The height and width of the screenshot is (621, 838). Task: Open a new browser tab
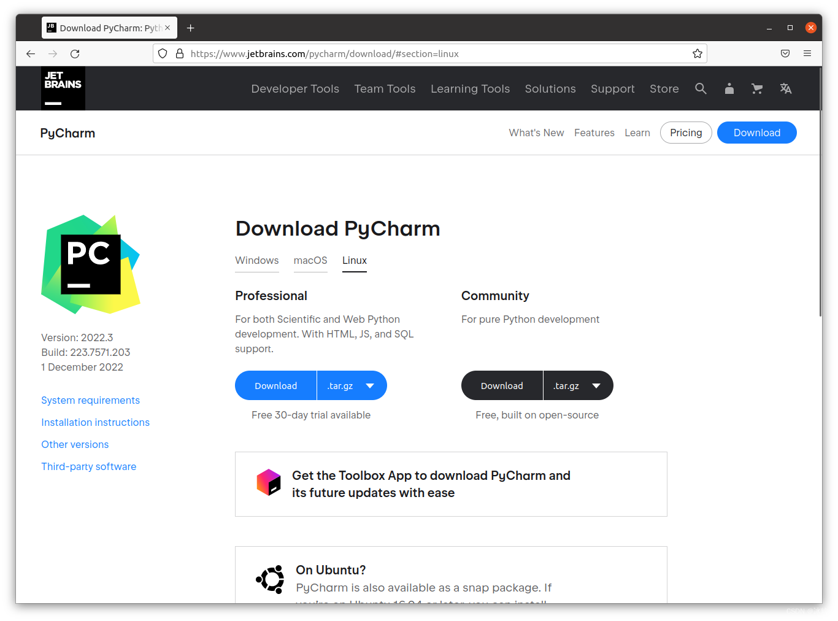coord(191,28)
